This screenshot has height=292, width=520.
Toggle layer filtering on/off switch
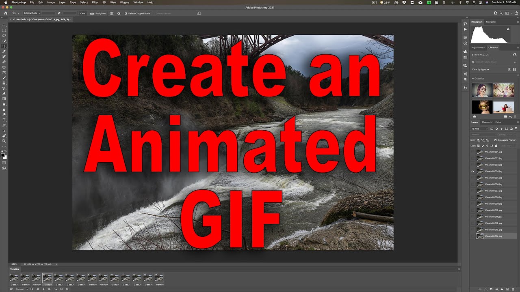point(516,128)
